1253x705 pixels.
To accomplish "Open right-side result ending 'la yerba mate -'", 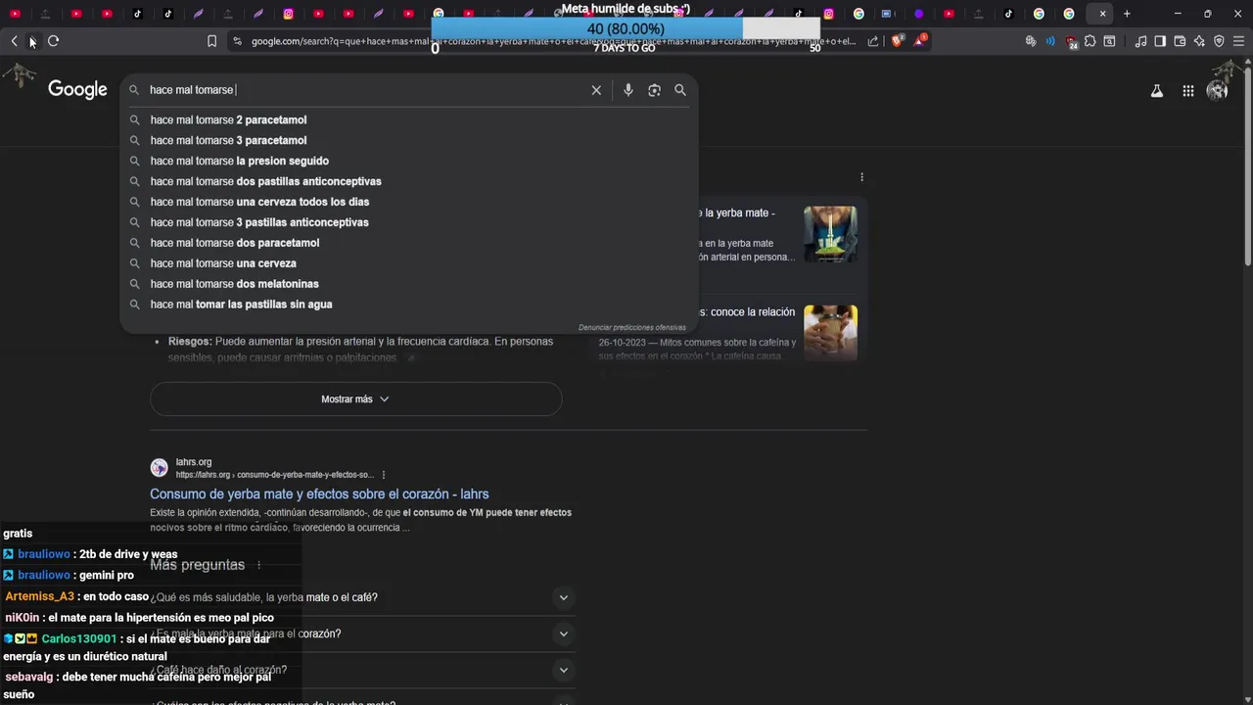I will point(736,212).
